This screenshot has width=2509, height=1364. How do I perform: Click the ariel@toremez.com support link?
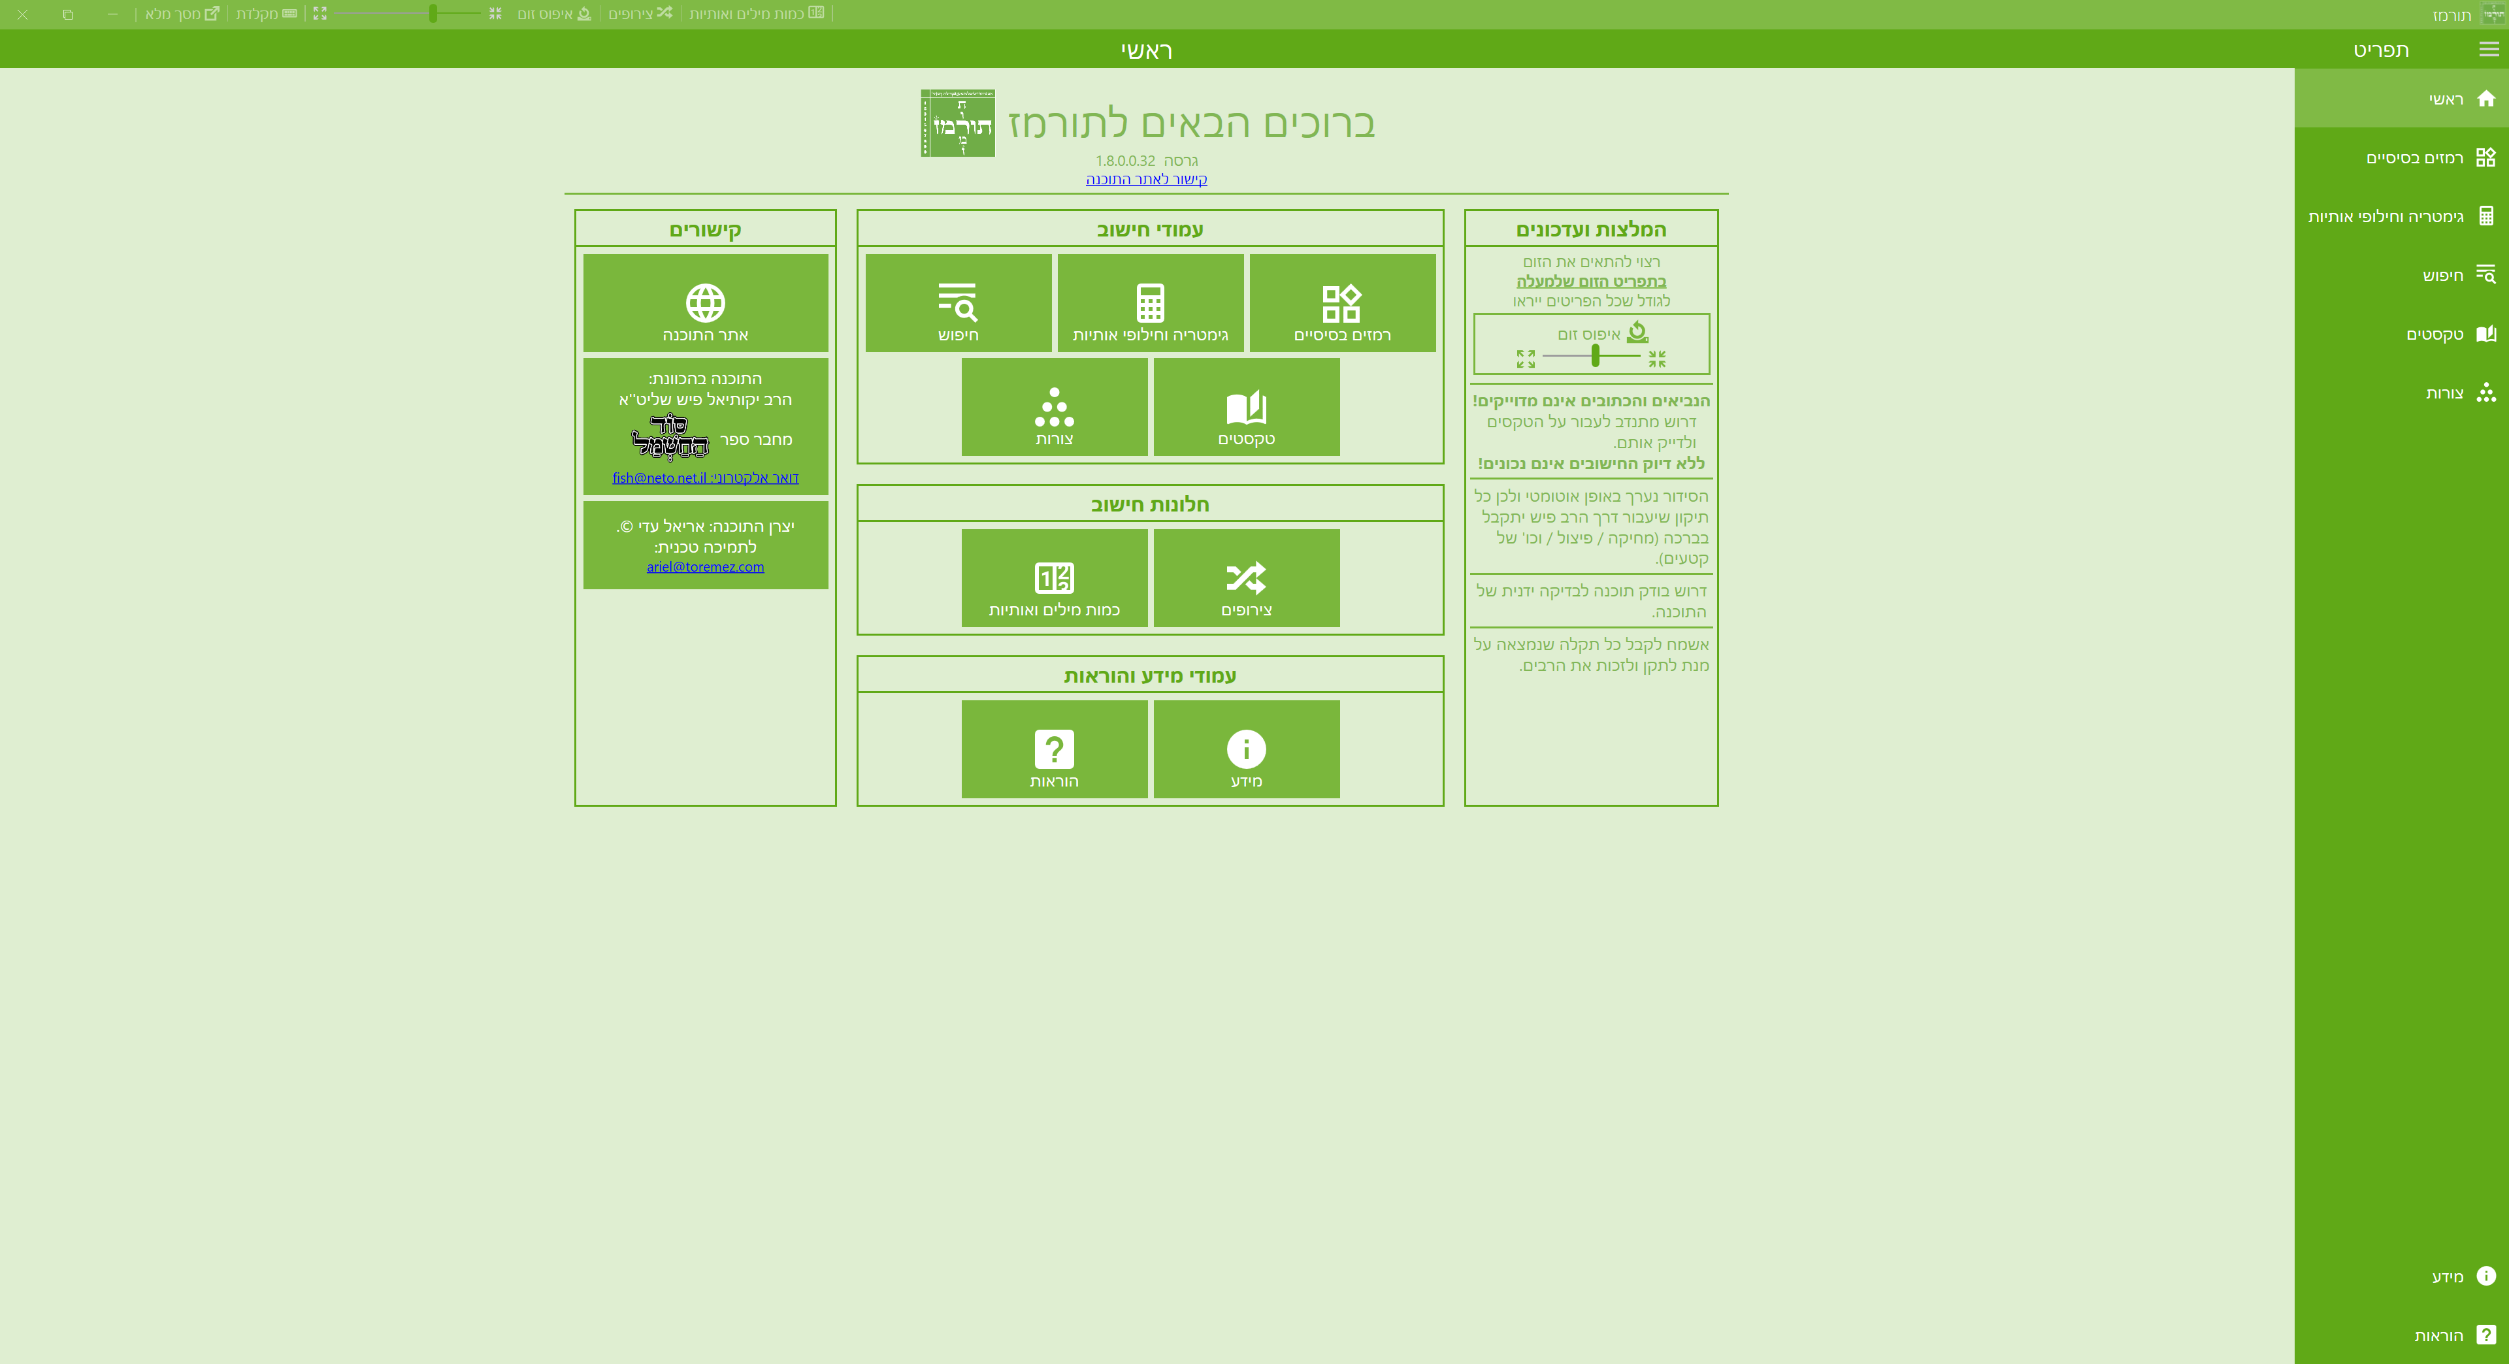tap(705, 566)
